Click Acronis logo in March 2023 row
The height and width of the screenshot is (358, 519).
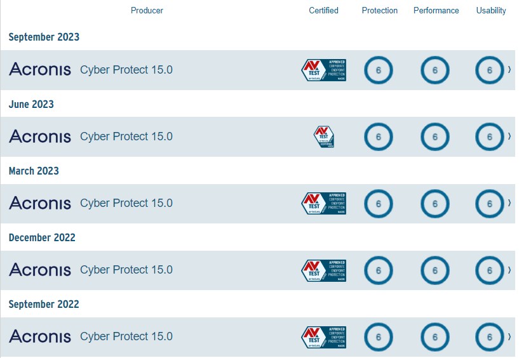click(x=40, y=203)
